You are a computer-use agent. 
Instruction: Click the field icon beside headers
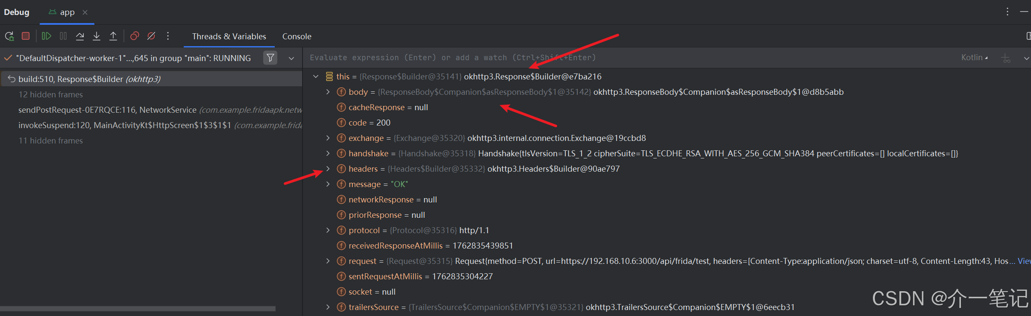pos(341,169)
